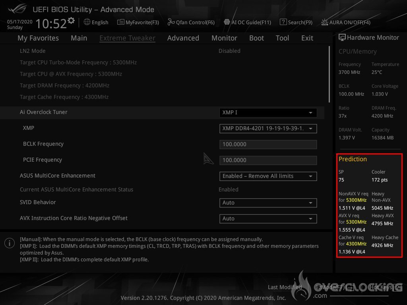Click the Qfan Control fan icon
This screenshot has height=305, width=407.
pos(171,22)
